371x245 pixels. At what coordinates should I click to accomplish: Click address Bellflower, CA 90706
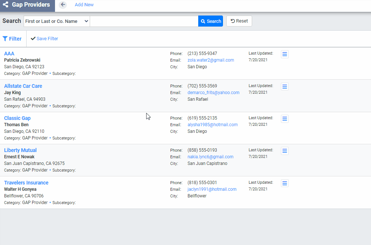click(x=24, y=196)
